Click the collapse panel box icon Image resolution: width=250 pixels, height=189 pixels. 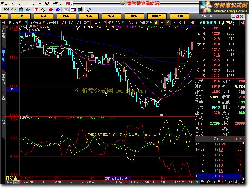pos(186,23)
